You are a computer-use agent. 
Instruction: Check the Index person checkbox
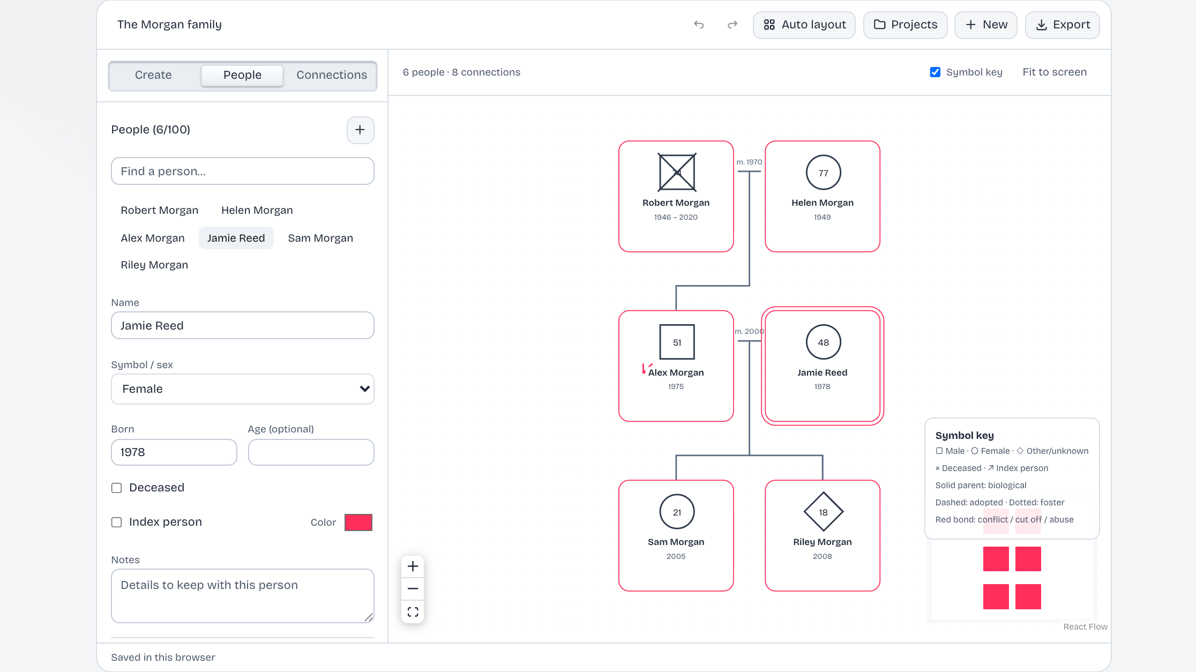tap(116, 522)
